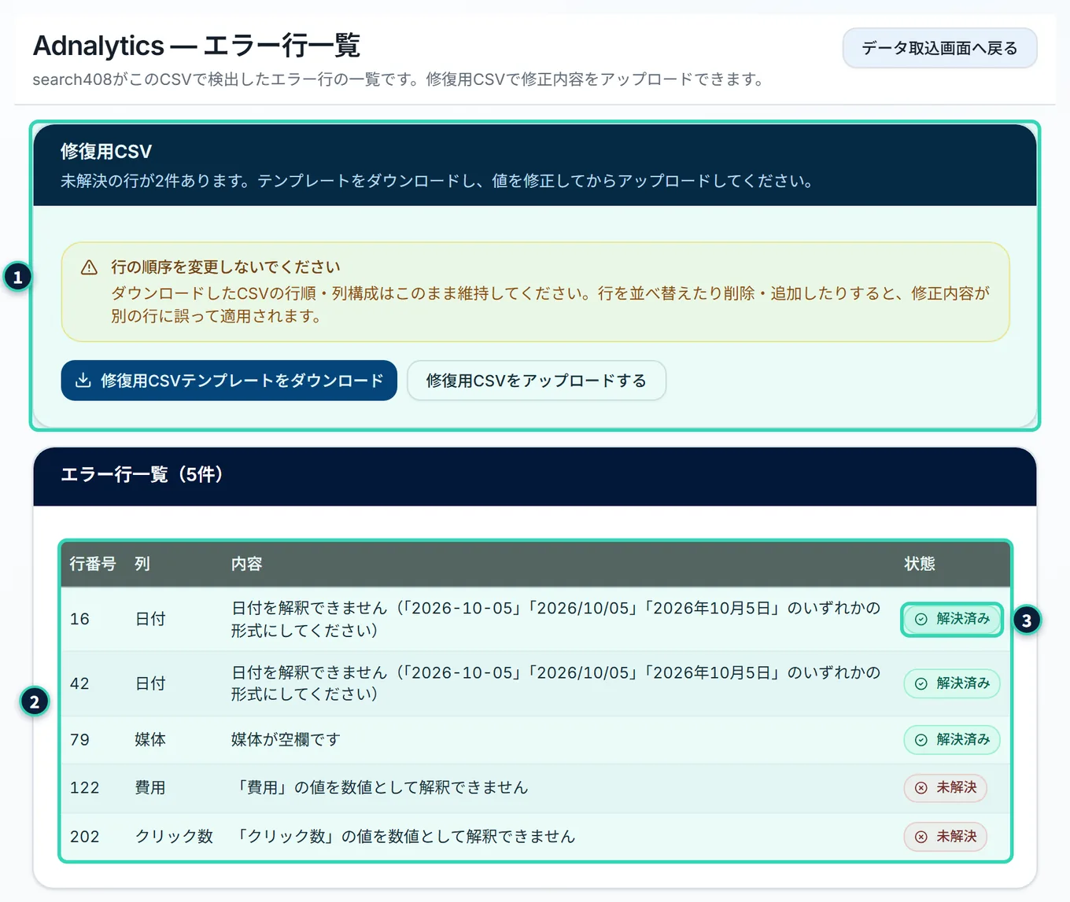Click the 状態 column header
Viewport: 1070px width, 902px height.
click(x=920, y=564)
